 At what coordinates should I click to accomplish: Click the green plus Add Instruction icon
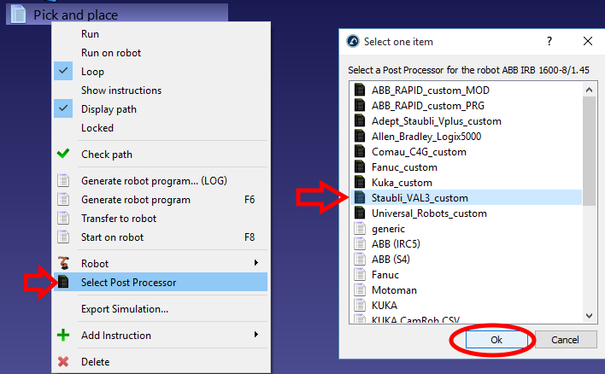[x=63, y=336]
